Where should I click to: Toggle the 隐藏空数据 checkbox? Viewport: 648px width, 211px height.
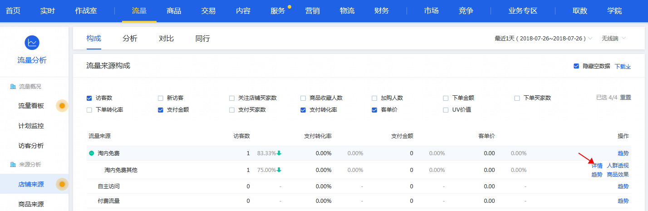[x=576, y=66]
